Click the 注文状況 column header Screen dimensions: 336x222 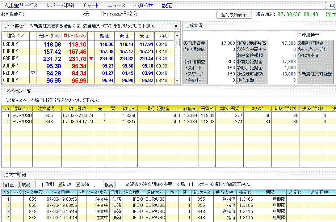pyautogui.click(x=98, y=192)
